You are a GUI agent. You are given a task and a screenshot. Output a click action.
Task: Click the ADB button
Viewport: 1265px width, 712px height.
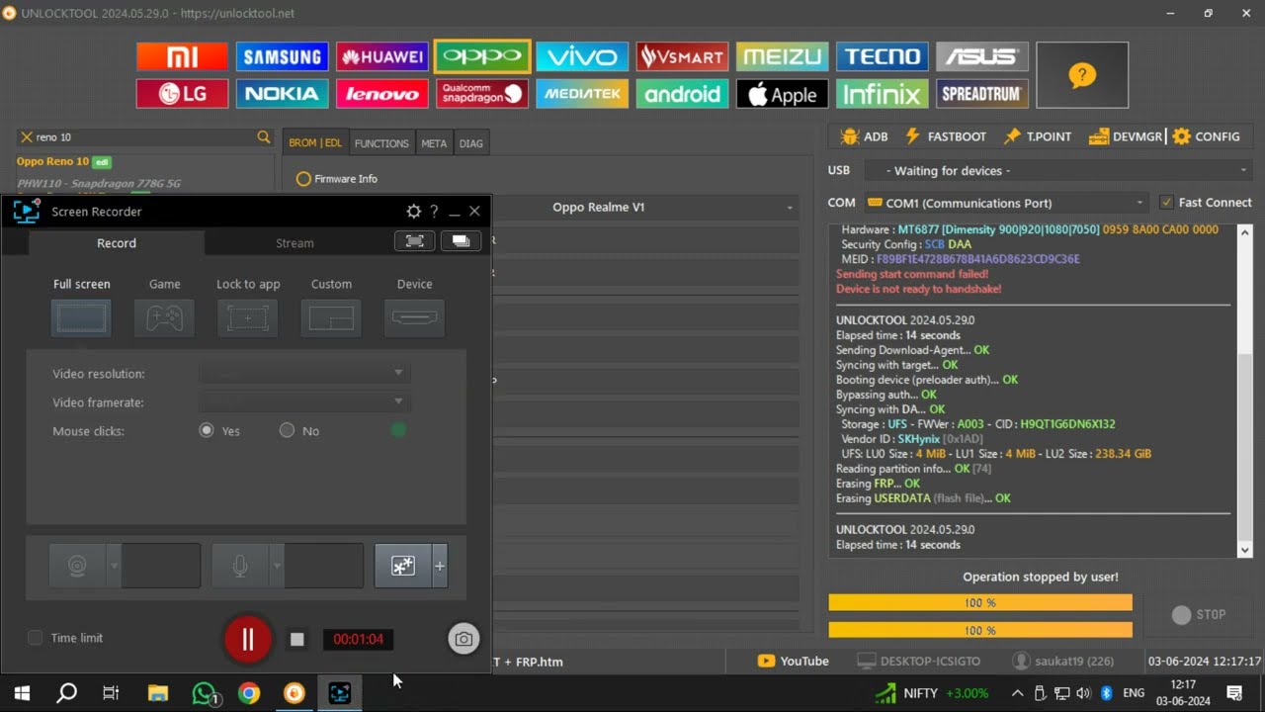coord(864,136)
